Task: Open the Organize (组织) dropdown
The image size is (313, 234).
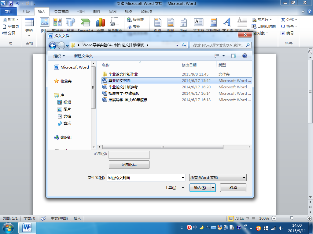Action: coord(59,56)
